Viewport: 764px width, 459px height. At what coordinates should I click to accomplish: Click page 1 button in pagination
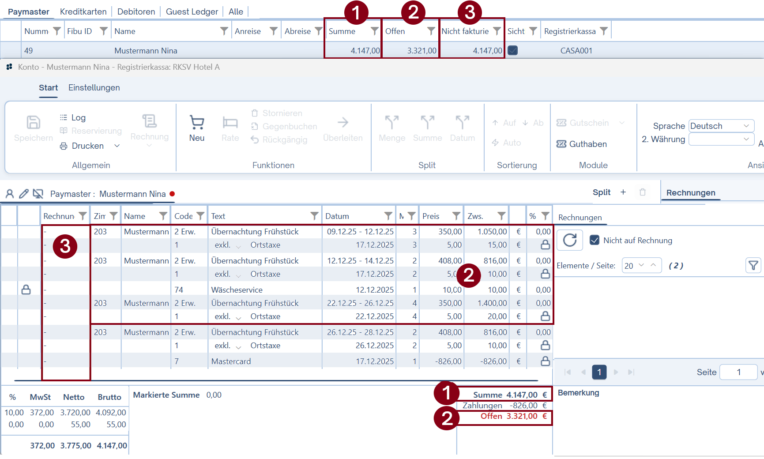(599, 372)
